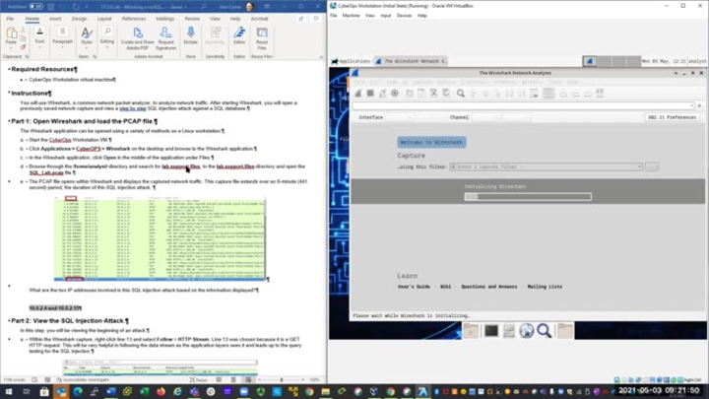
Task: Open the Styles gallery in Word
Action: [87, 36]
